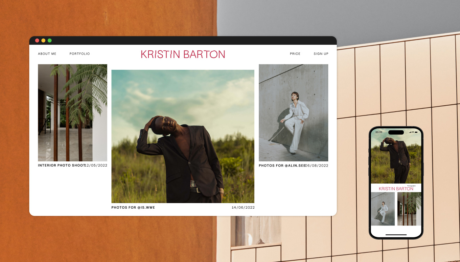Viewport: 460px width, 262px height.
Task: Click the 'PHOTOS FOR @IS.WWE' caption
Action: pos(133,207)
